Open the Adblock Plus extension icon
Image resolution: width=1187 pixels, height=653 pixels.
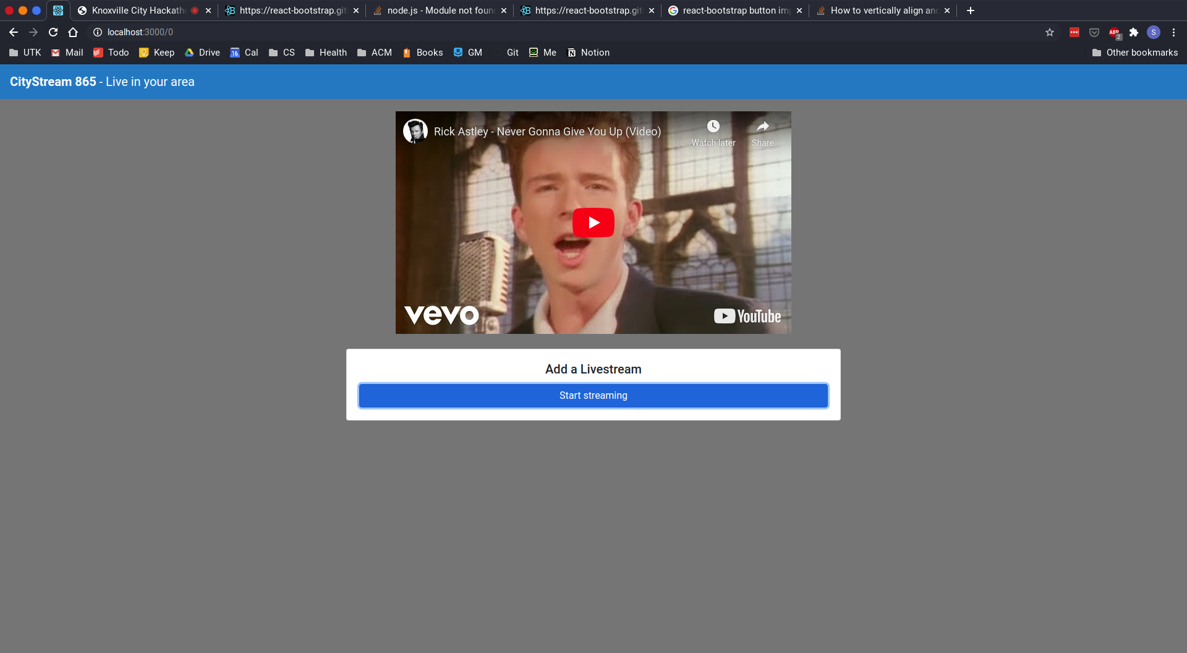(1114, 32)
